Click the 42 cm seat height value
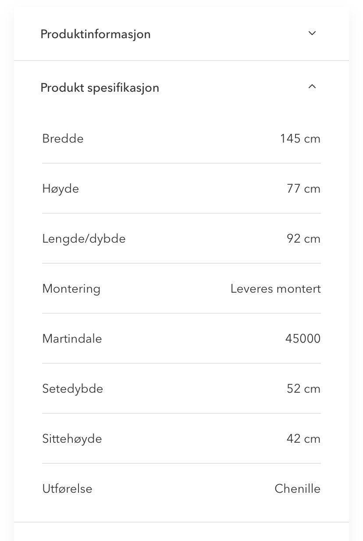The width and height of the screenshot is (363, 541). click(x=303, y=439)
